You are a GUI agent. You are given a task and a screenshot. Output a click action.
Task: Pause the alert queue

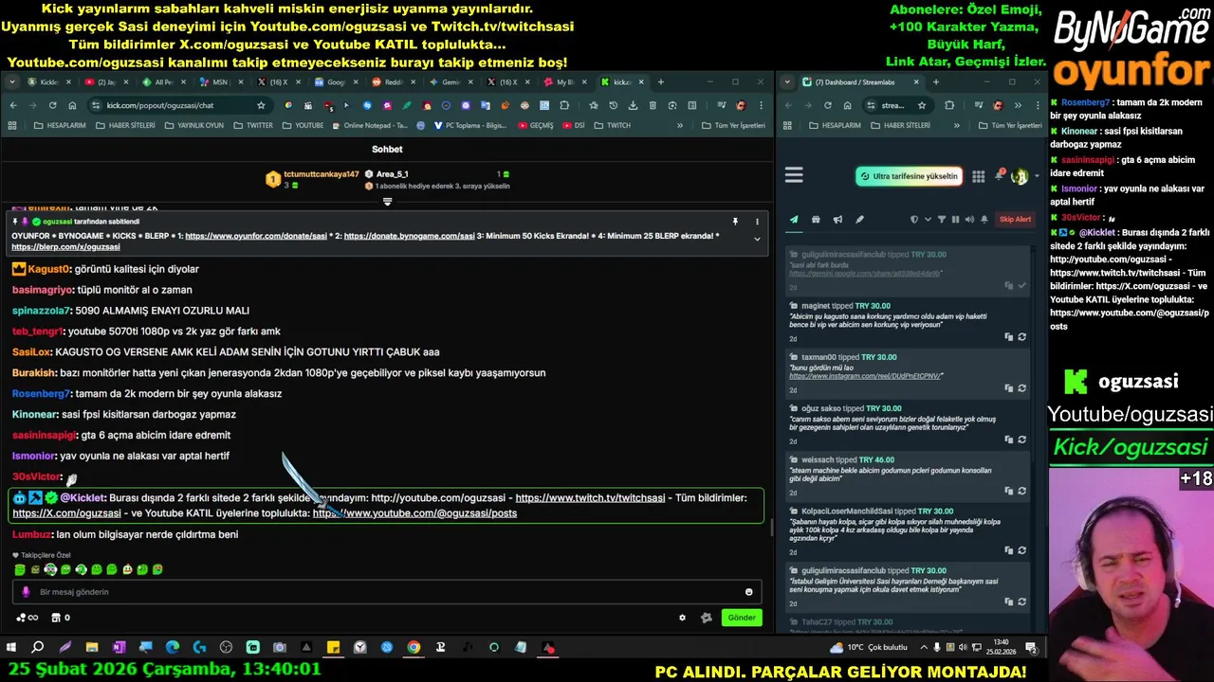955,220
